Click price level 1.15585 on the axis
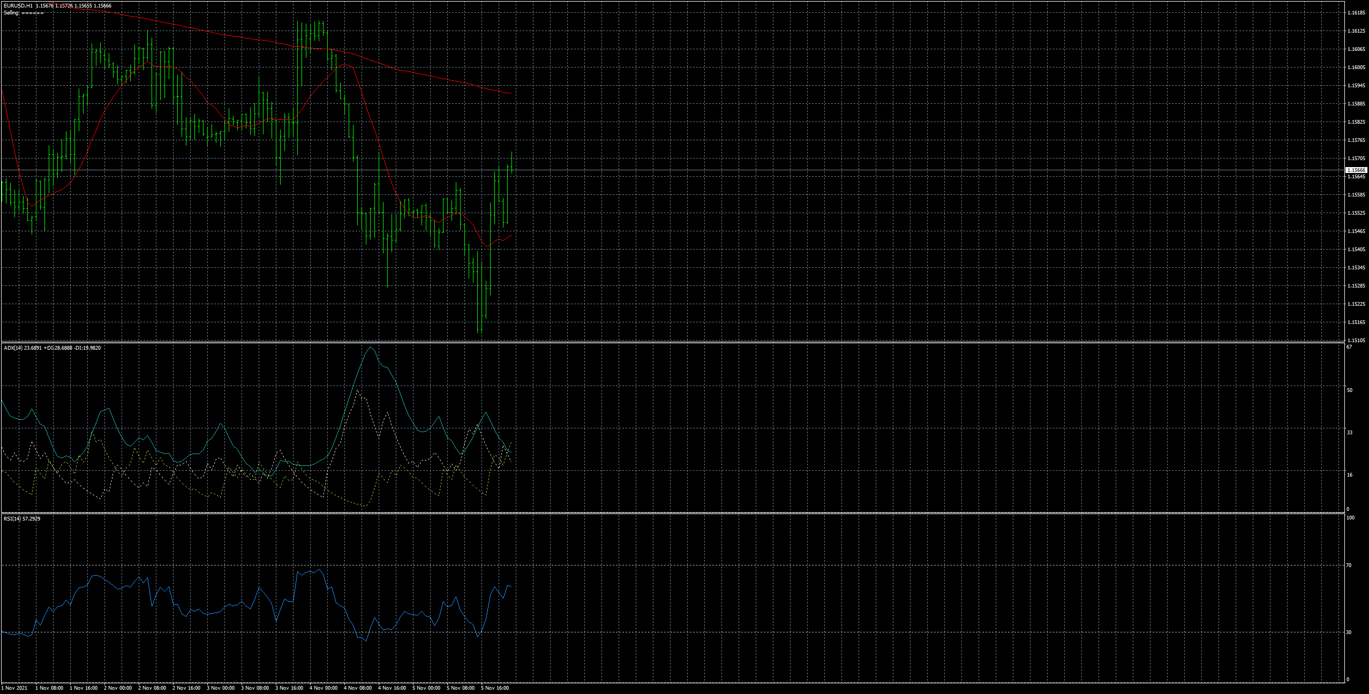The width and height of the screenshot is (1369, 694). pos(1356,195)
